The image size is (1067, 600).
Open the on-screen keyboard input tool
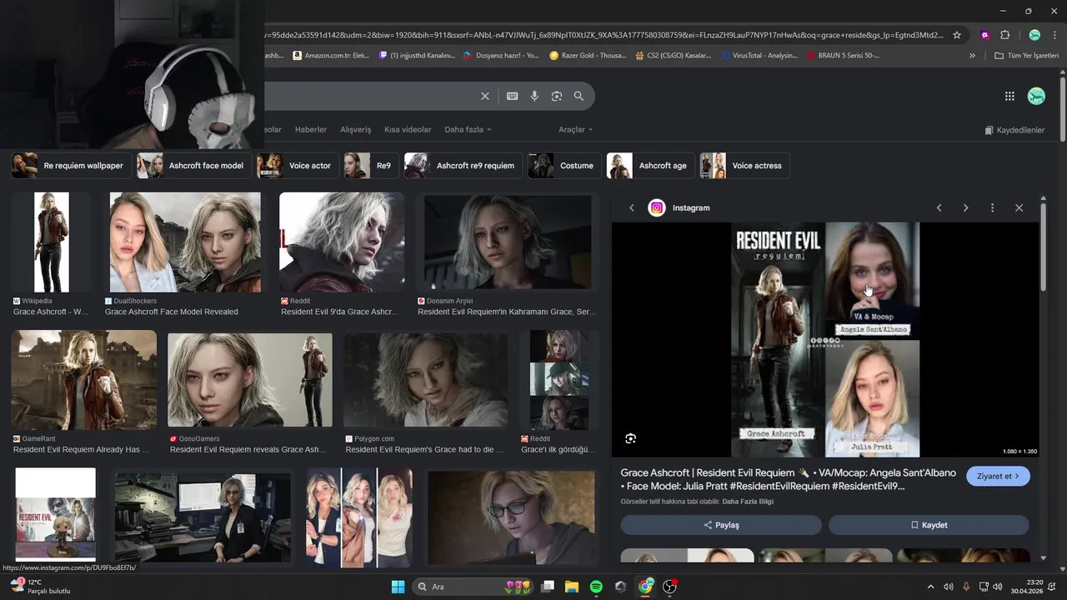513,96
